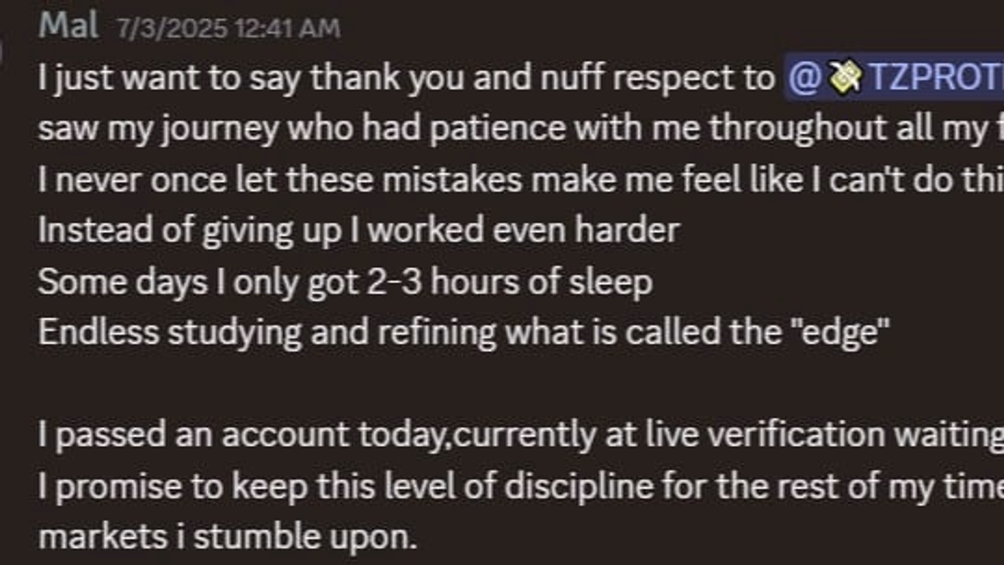Click the 7/3/2025 12:41 AM timestamp
The height and width of the screenshot is (565, 1004).
(229, 28)
